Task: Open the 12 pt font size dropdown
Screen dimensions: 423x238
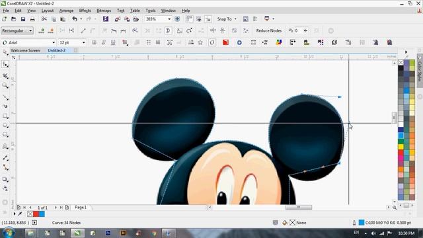Action: pos(83,42)
